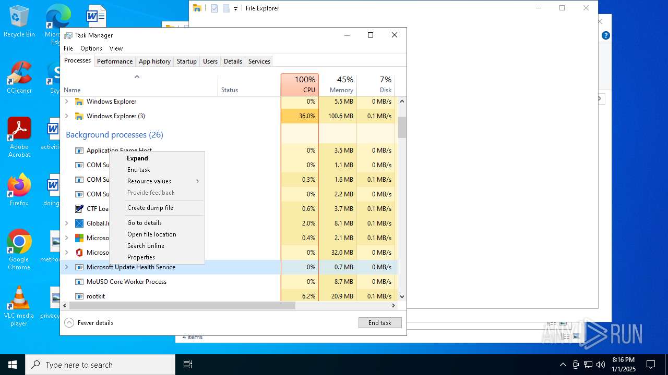Open the File menu in Task Manager
The width and height of the screenshot is (668, 375).
coord(68,48)
